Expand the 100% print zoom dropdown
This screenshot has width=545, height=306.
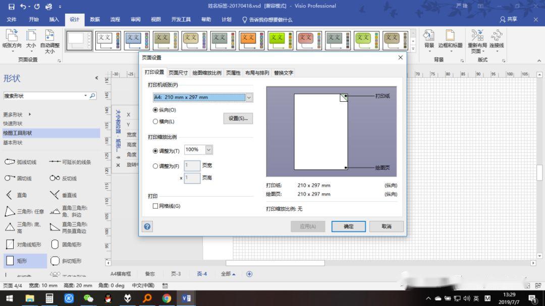[x=209, y=150]
